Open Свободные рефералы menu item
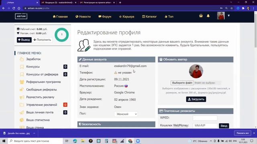257x144 pixels. pos(41,90)
